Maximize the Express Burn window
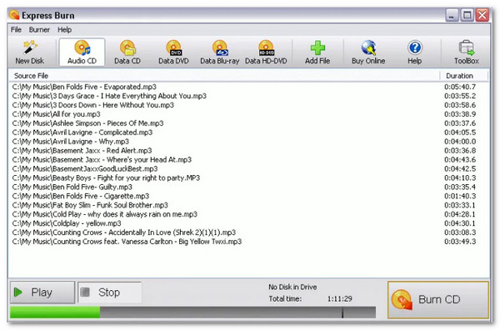The image size is (500, 330). (467, 15)
